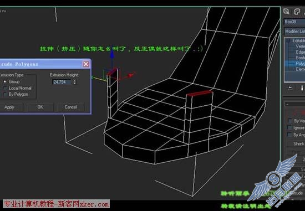Open the Modifier List dropdown
Image resolution: width=305 pixels, height=211 pixels.
tap(294, 31)
